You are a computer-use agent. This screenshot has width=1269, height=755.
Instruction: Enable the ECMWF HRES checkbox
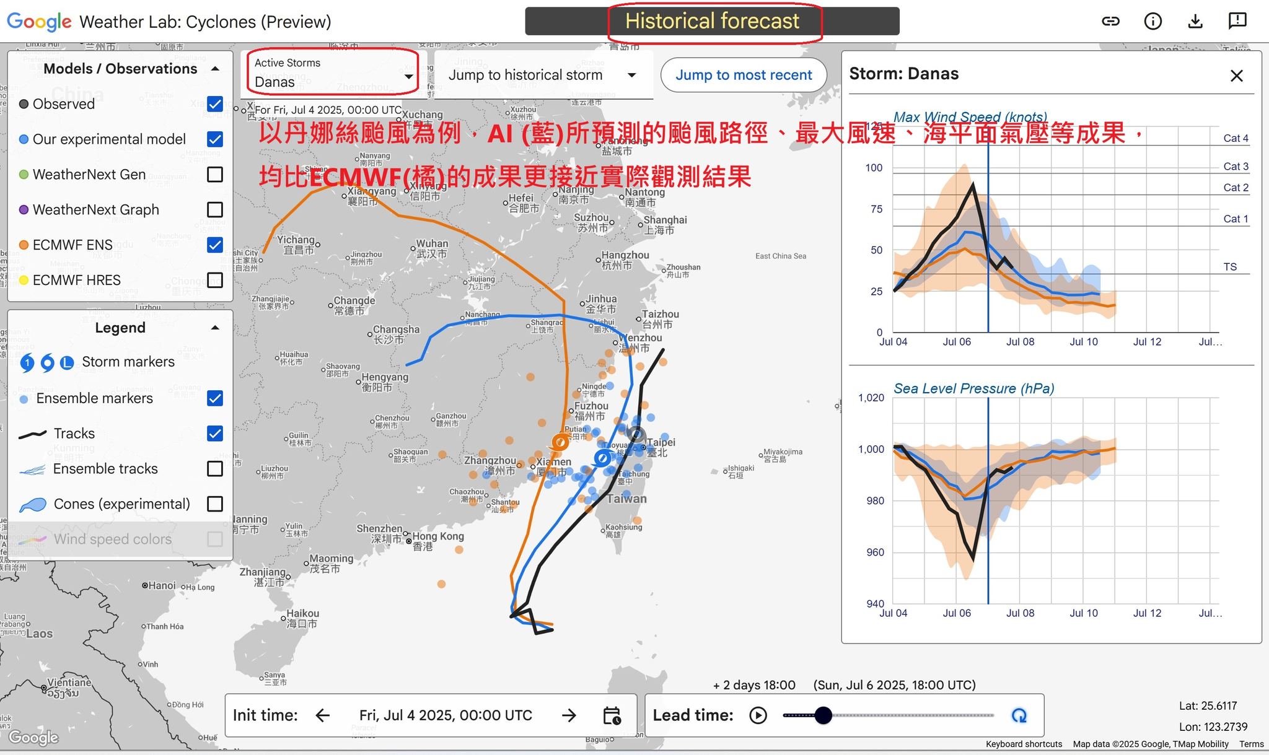(x=215, y=280)
